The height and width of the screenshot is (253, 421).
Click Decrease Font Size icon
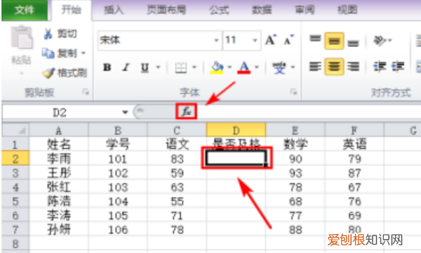tap(288, 40)
